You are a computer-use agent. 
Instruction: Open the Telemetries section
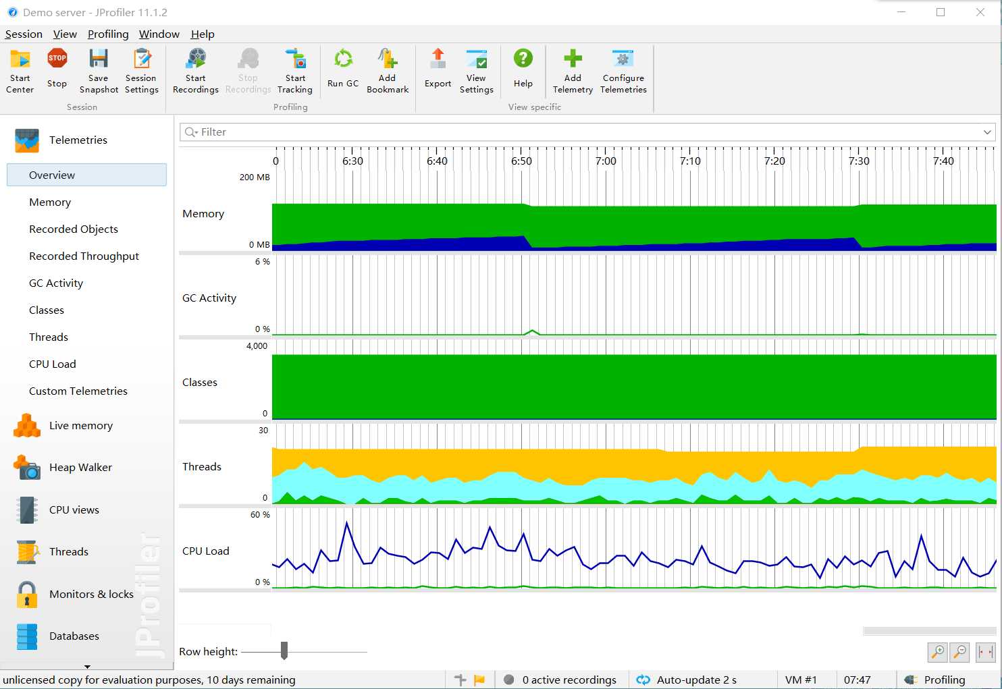[x=78, y=140]
